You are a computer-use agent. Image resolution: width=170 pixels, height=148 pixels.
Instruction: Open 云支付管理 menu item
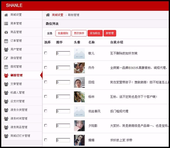22,101
